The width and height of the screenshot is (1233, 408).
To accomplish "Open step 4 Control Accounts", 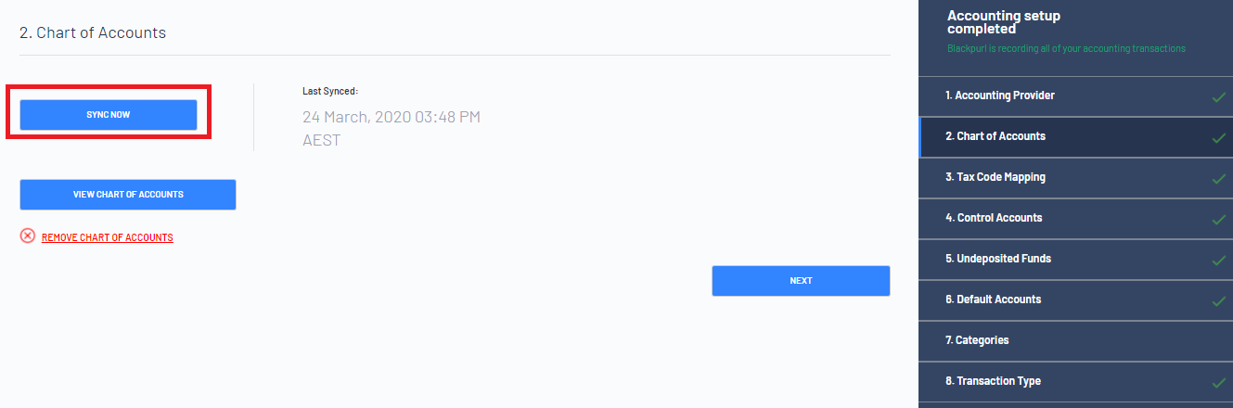I will pyautogui.click(x=1076, y=218).
